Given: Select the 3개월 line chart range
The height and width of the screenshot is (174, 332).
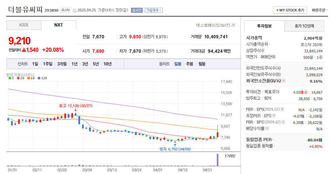Looking at the screenshot, I should tap(62, 64).
